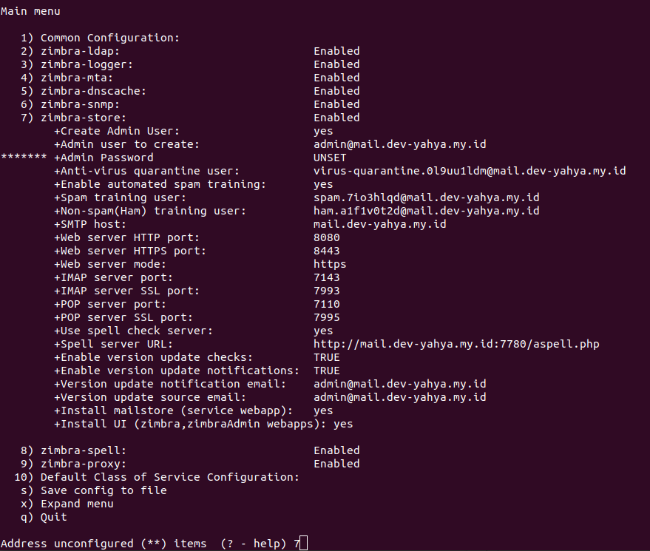Select the zimbra-ldap menu line
The width and height of the screenshot is (650, 551).
(190, 52)
